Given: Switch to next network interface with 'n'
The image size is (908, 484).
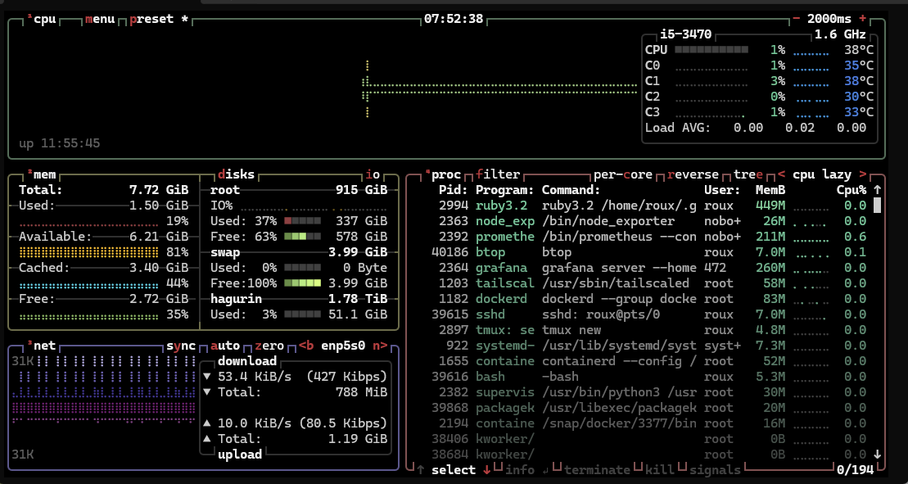Looking at the screenshot, I should tap(379, 346).
